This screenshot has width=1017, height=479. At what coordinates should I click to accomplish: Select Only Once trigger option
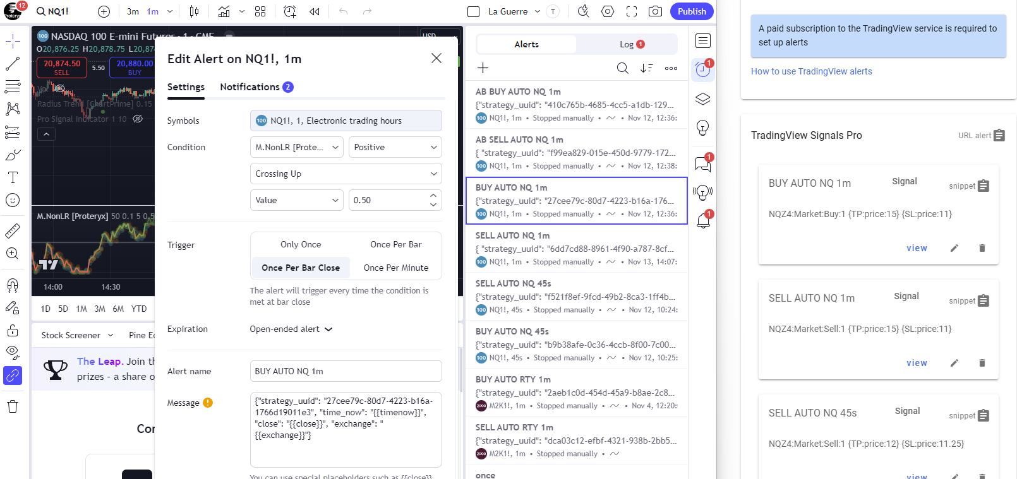[x=301, y=244]
